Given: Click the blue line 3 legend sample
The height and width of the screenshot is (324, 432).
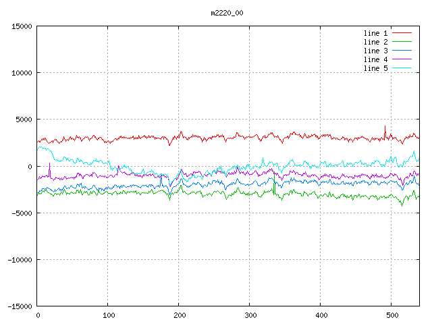Looking at the screenshot, I should coord(402,51).
